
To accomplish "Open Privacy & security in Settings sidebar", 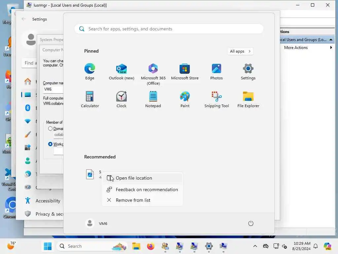I will pos(43,214).
